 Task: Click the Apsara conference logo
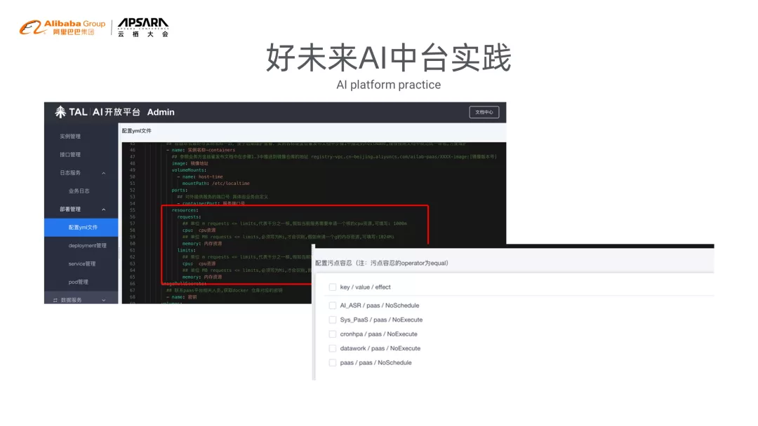pos(143,27)
